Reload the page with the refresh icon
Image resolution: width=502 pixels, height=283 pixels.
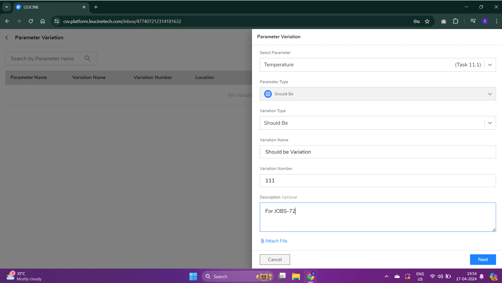(x=31, y=21)
